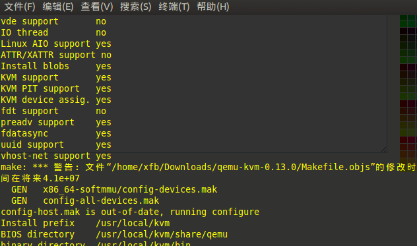This screenshot has width=417, height=246.
Task: Click the 'Linux AIO support yes' line
Action: click(x=56, y=44)
